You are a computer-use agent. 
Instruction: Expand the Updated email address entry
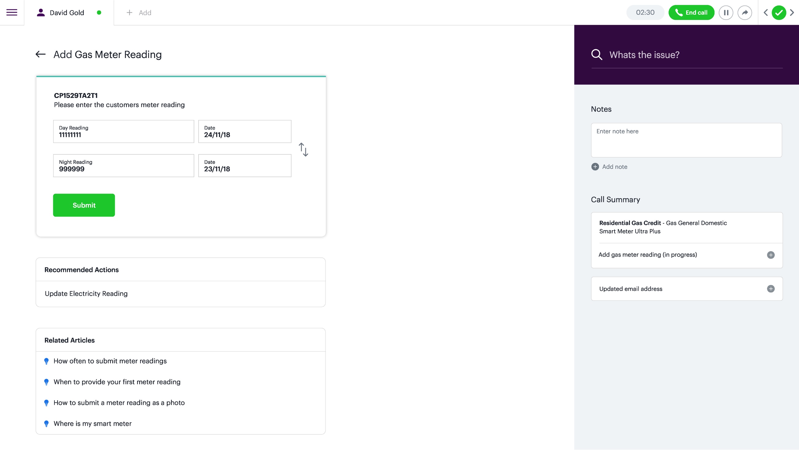[x=770, y=289]
